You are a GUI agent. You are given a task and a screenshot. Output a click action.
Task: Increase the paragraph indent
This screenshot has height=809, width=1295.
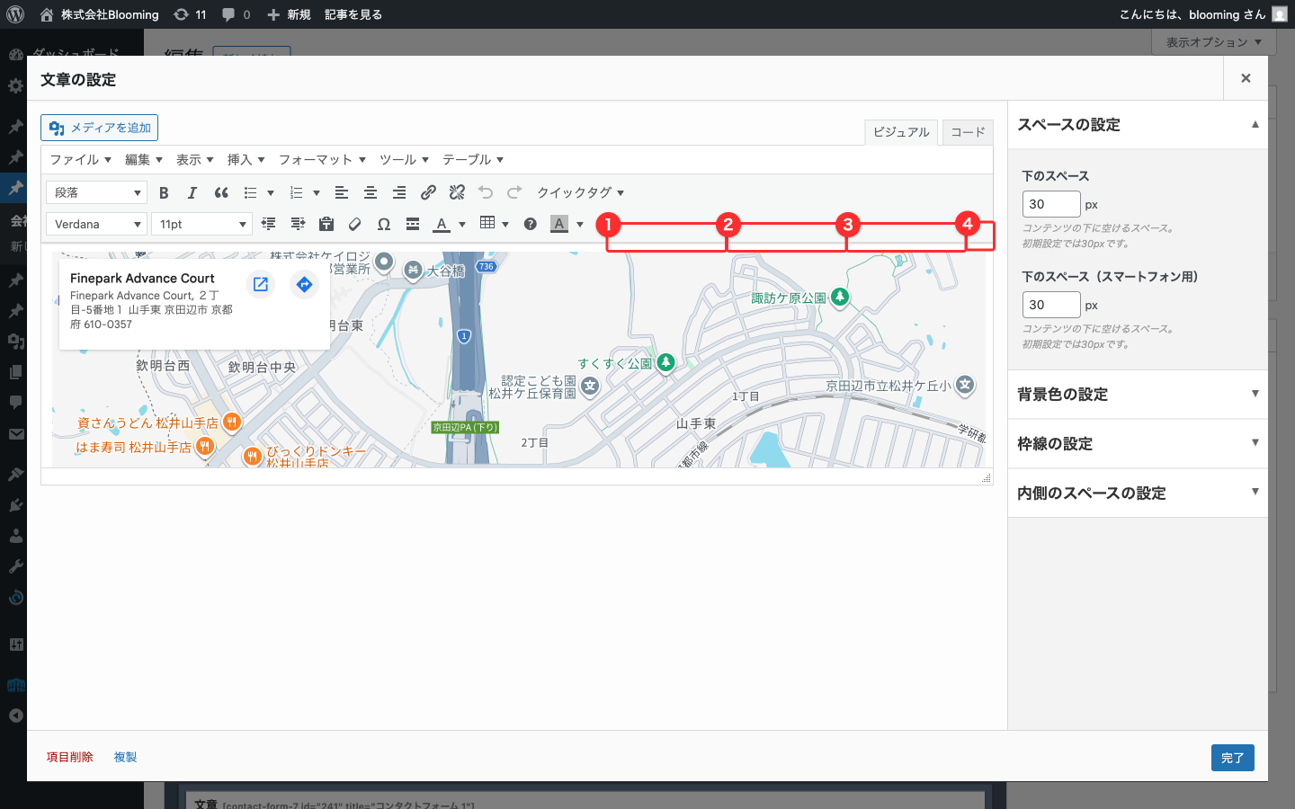click(298, 224)
